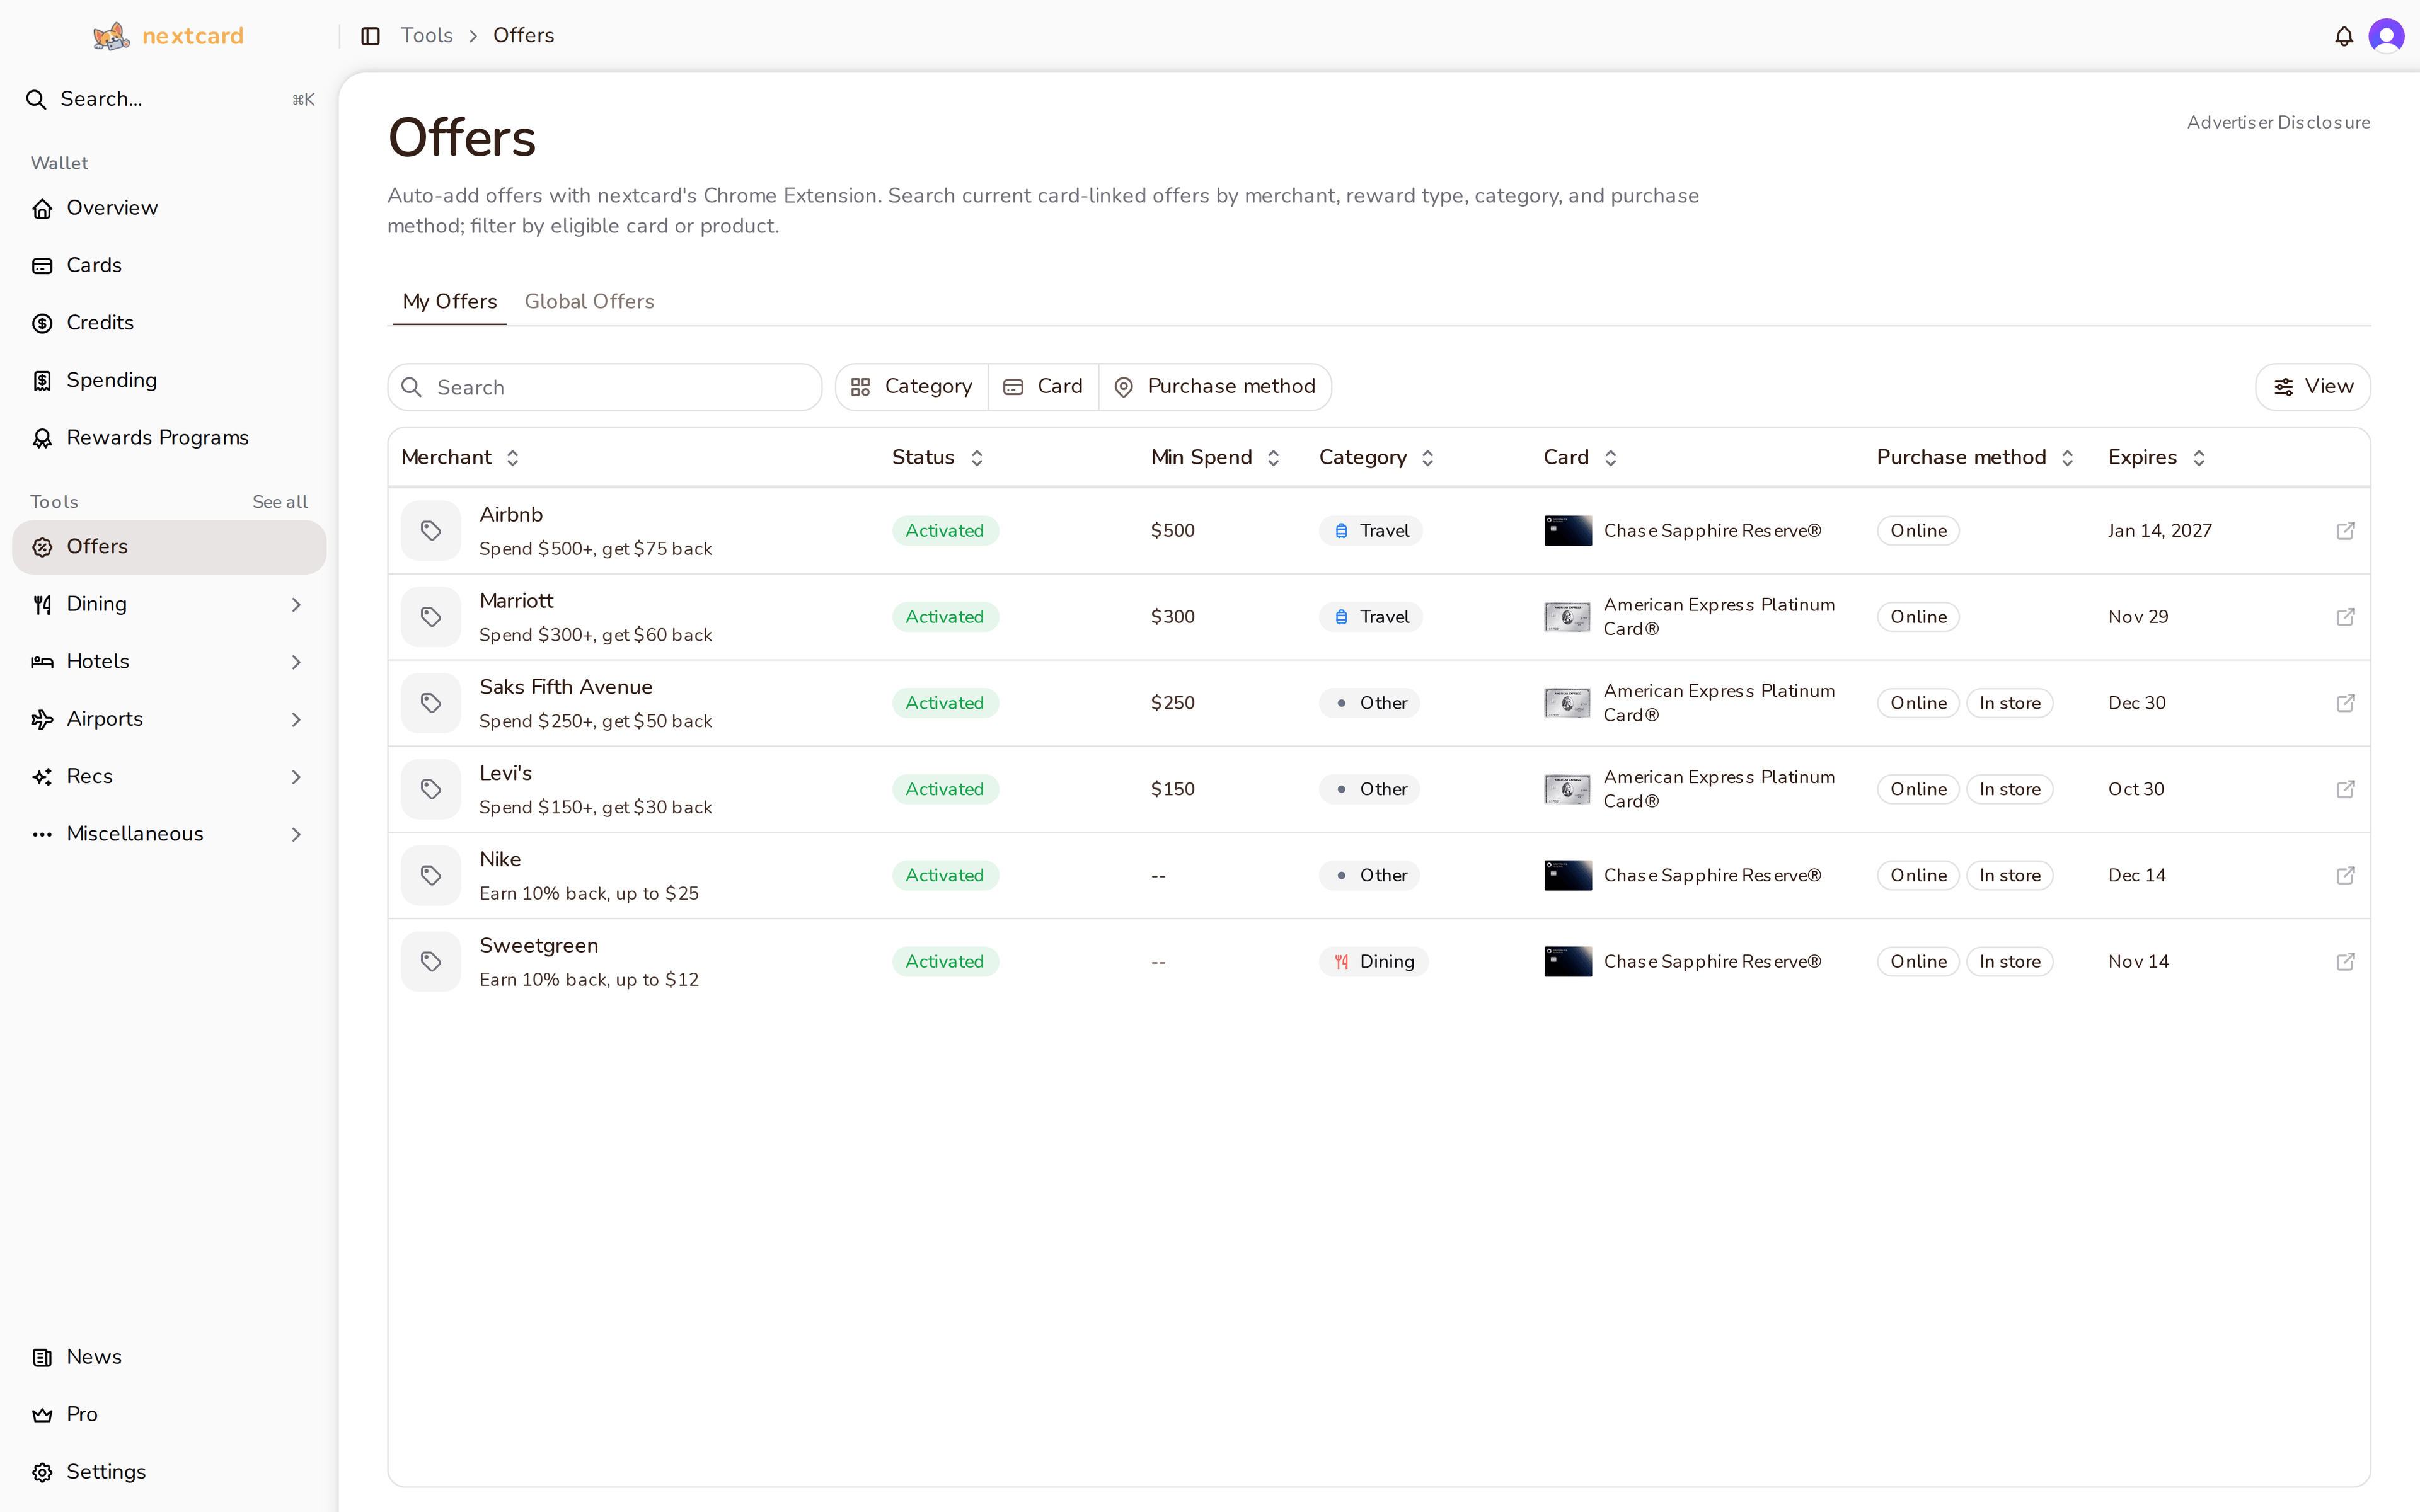The image size is (2420, 1512).
Task: Sort by the Card column header
Action: 1580,457
